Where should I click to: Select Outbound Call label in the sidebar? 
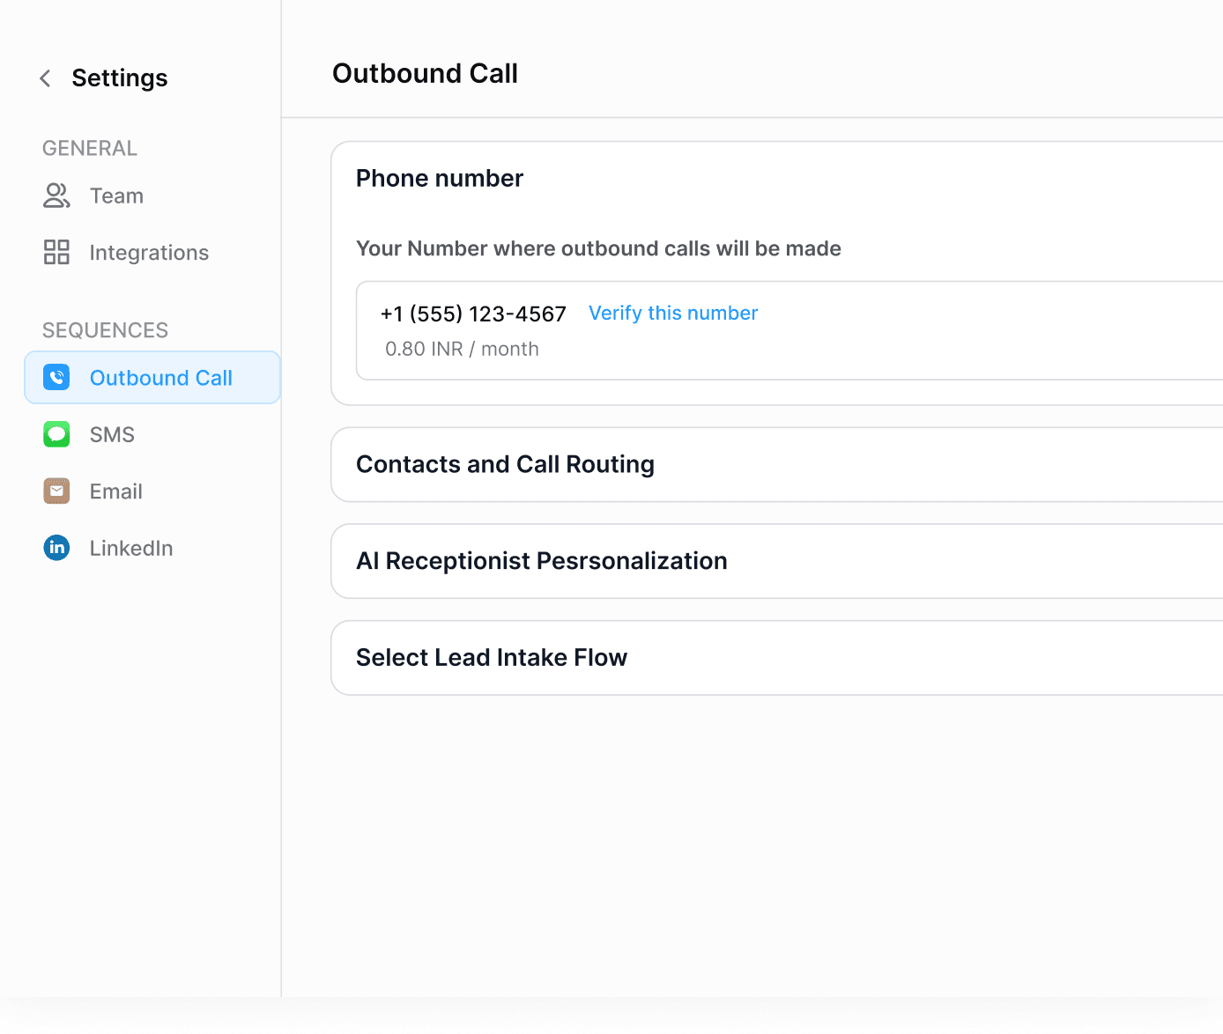161,378
